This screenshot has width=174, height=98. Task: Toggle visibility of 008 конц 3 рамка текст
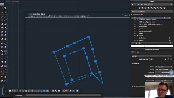pyautogui.click(x=135, y=22)
